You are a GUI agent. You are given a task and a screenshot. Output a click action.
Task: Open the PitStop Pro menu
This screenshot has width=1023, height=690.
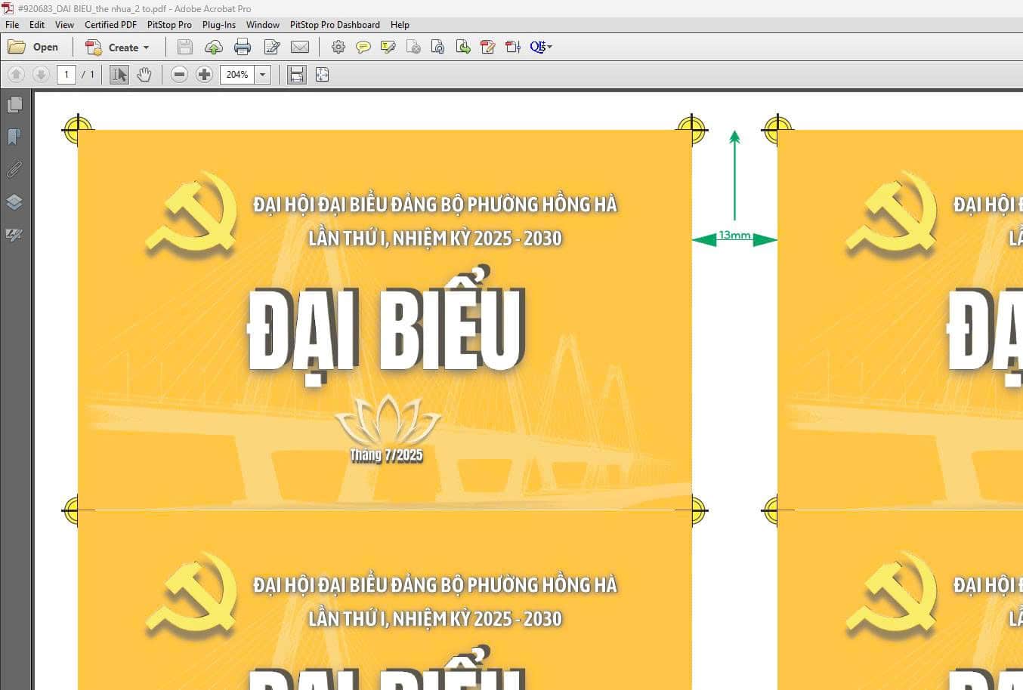(169, 25)
